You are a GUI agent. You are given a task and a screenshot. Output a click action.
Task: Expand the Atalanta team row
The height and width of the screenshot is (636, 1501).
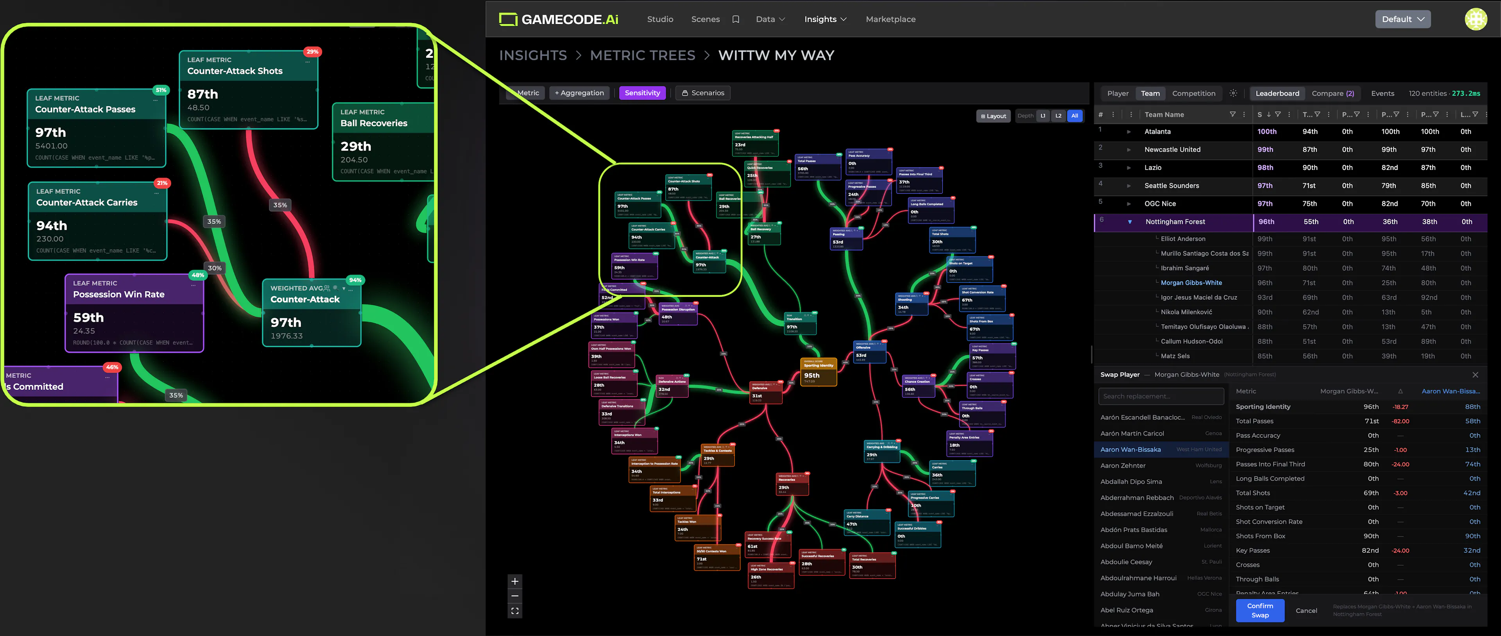(1128, 132)
